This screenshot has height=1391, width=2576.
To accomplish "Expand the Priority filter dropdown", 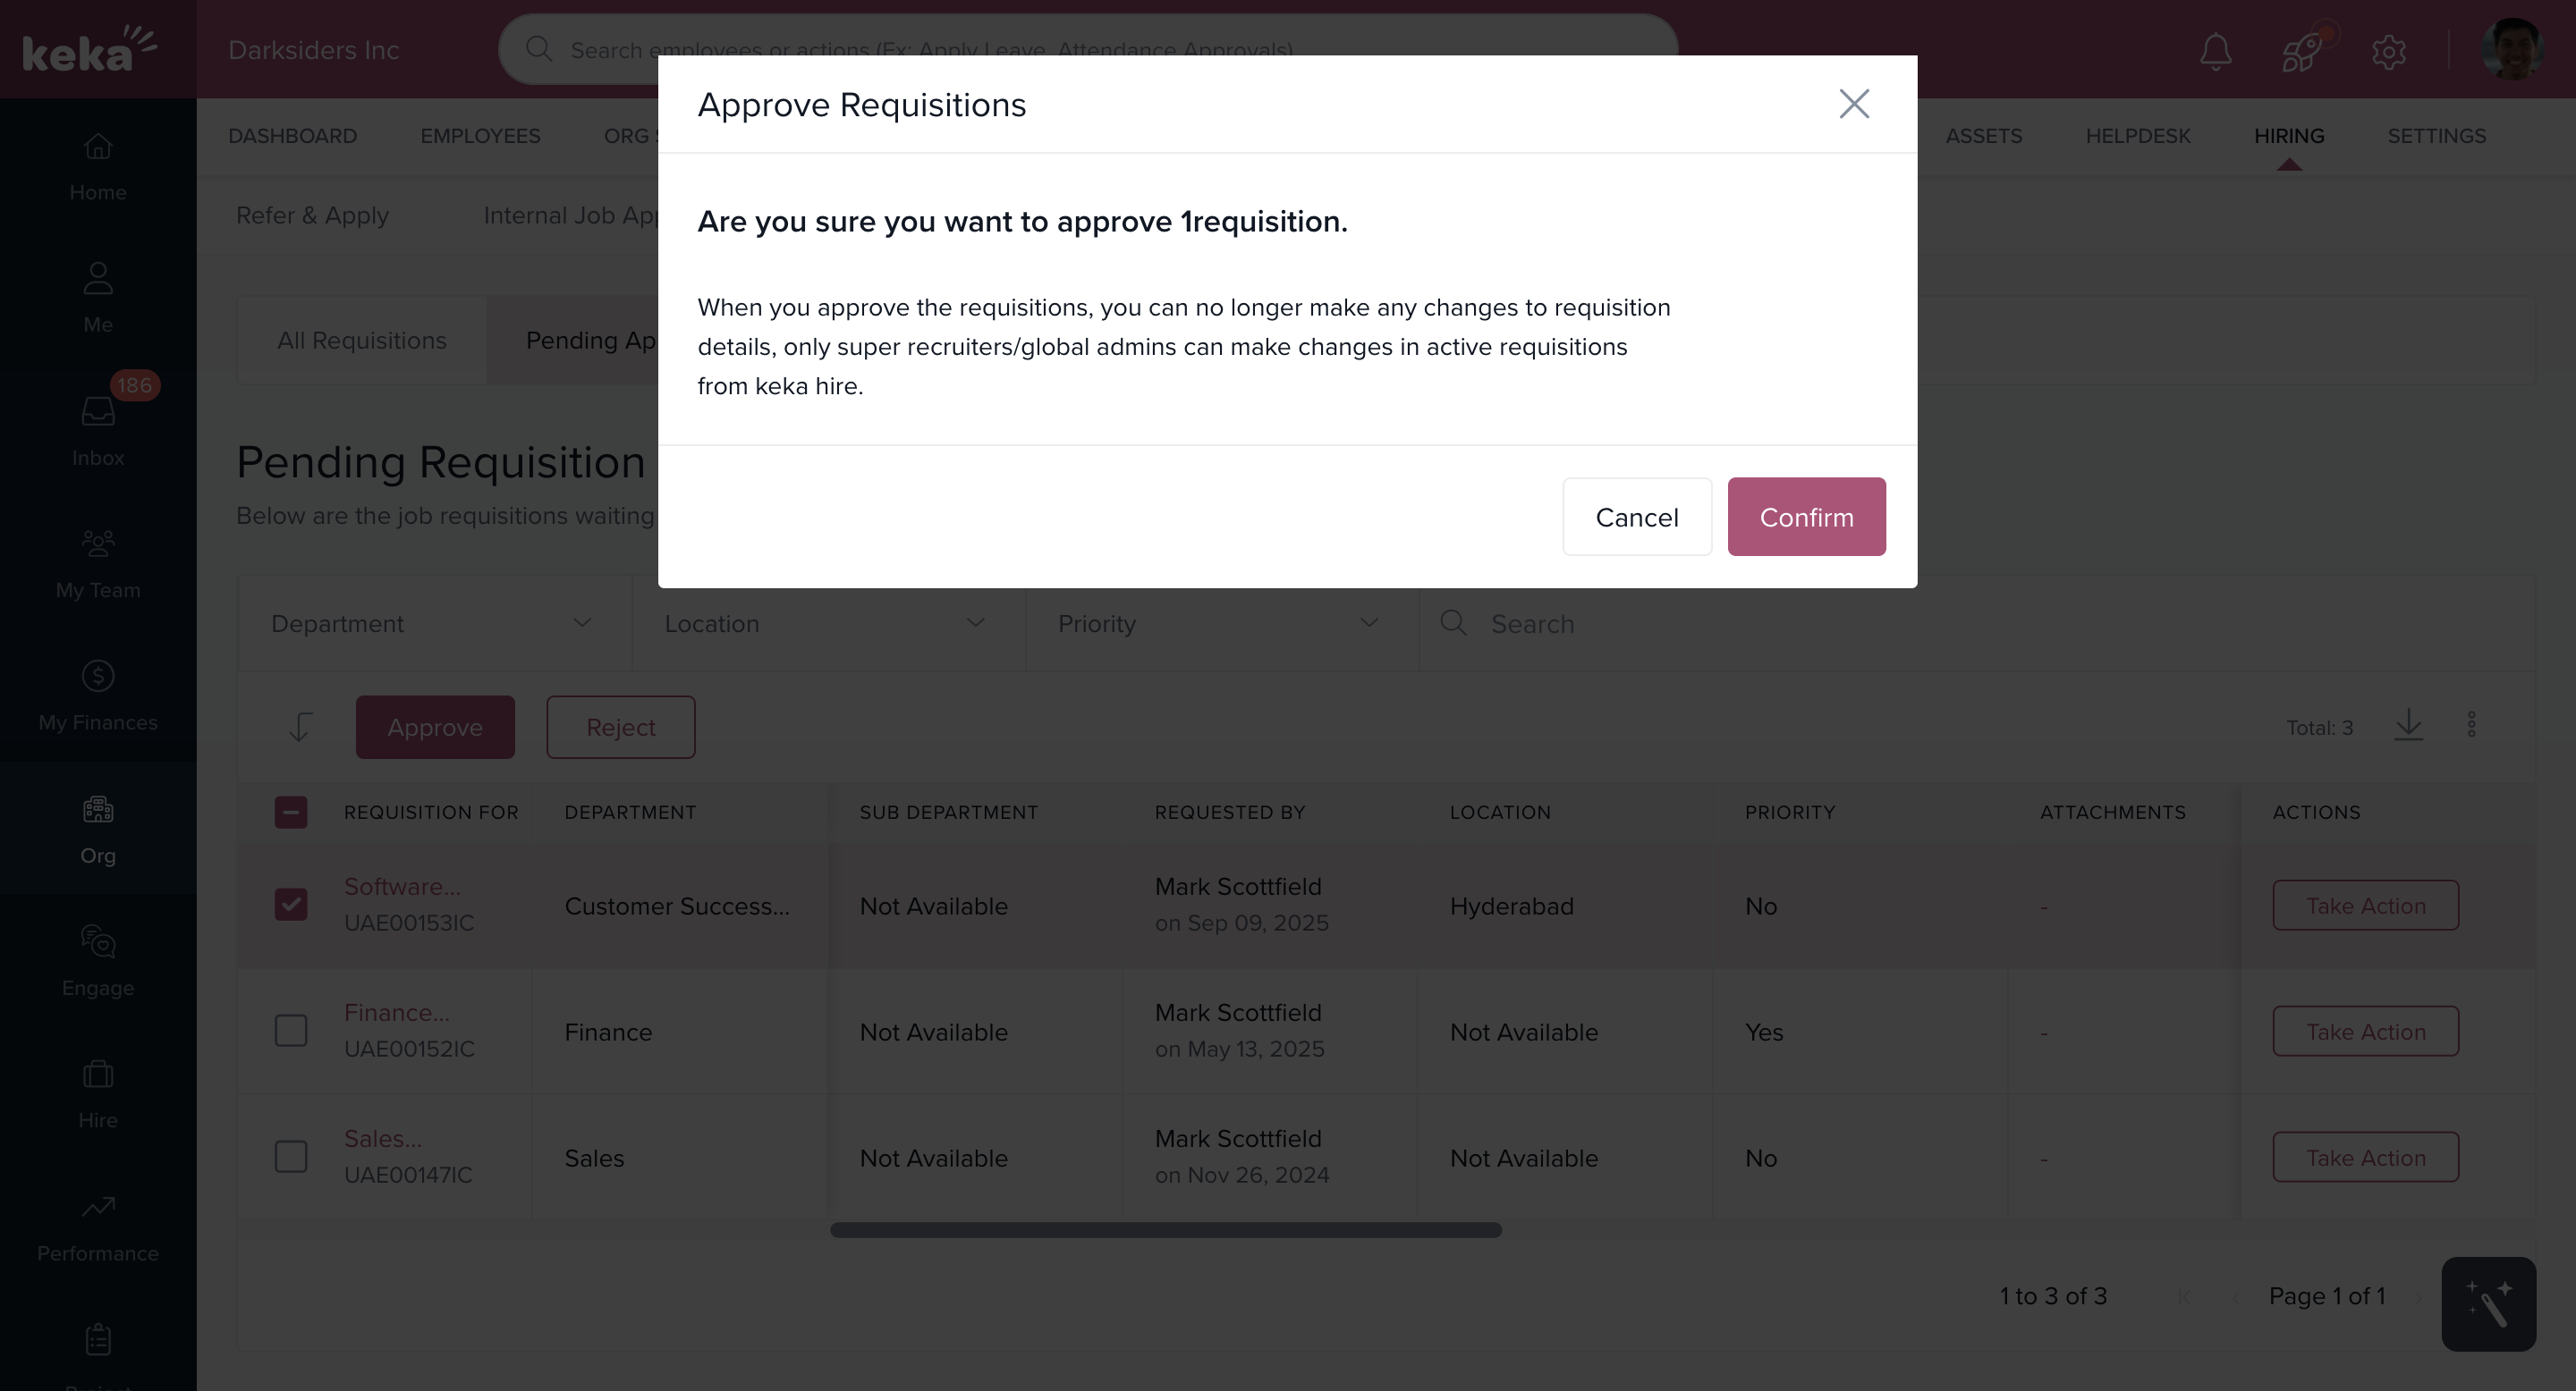I will 1220,624.
